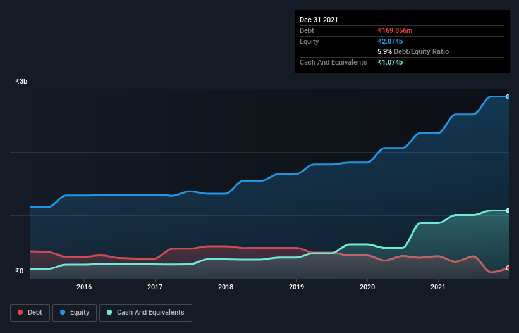Toggle the Debt series legend button
This screenshot has height=333, width=519.
pyautogui.click(x=30, y=313)
